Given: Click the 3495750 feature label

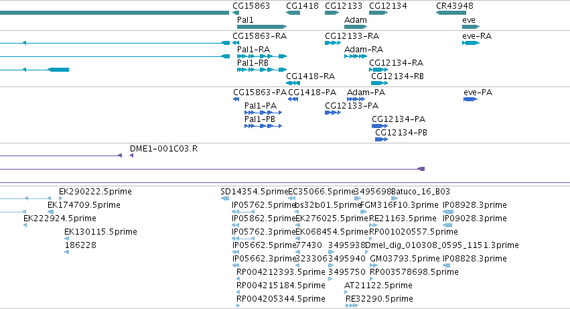Looking at the screenshot, I should pos(347,272).
